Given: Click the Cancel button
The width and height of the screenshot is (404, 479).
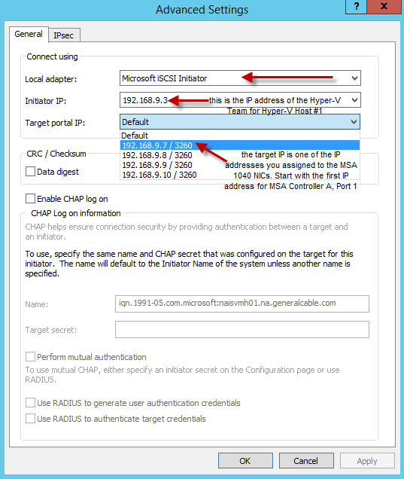Looking at the screenshot, I should tap(306, 460).
